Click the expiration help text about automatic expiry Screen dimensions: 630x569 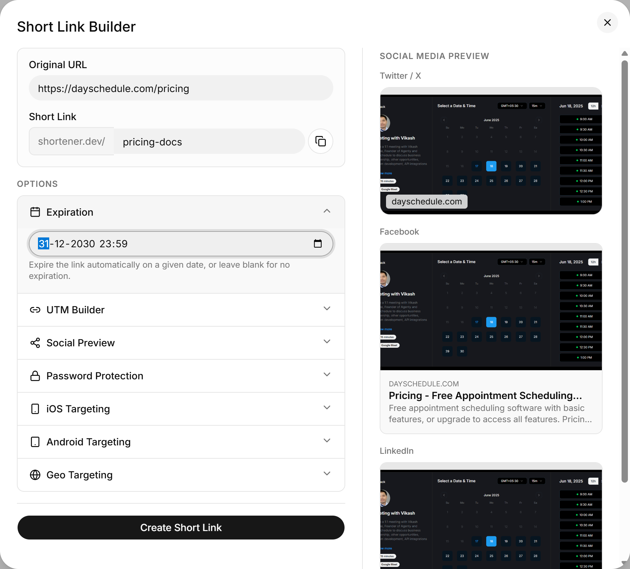[x=159, y=270]
